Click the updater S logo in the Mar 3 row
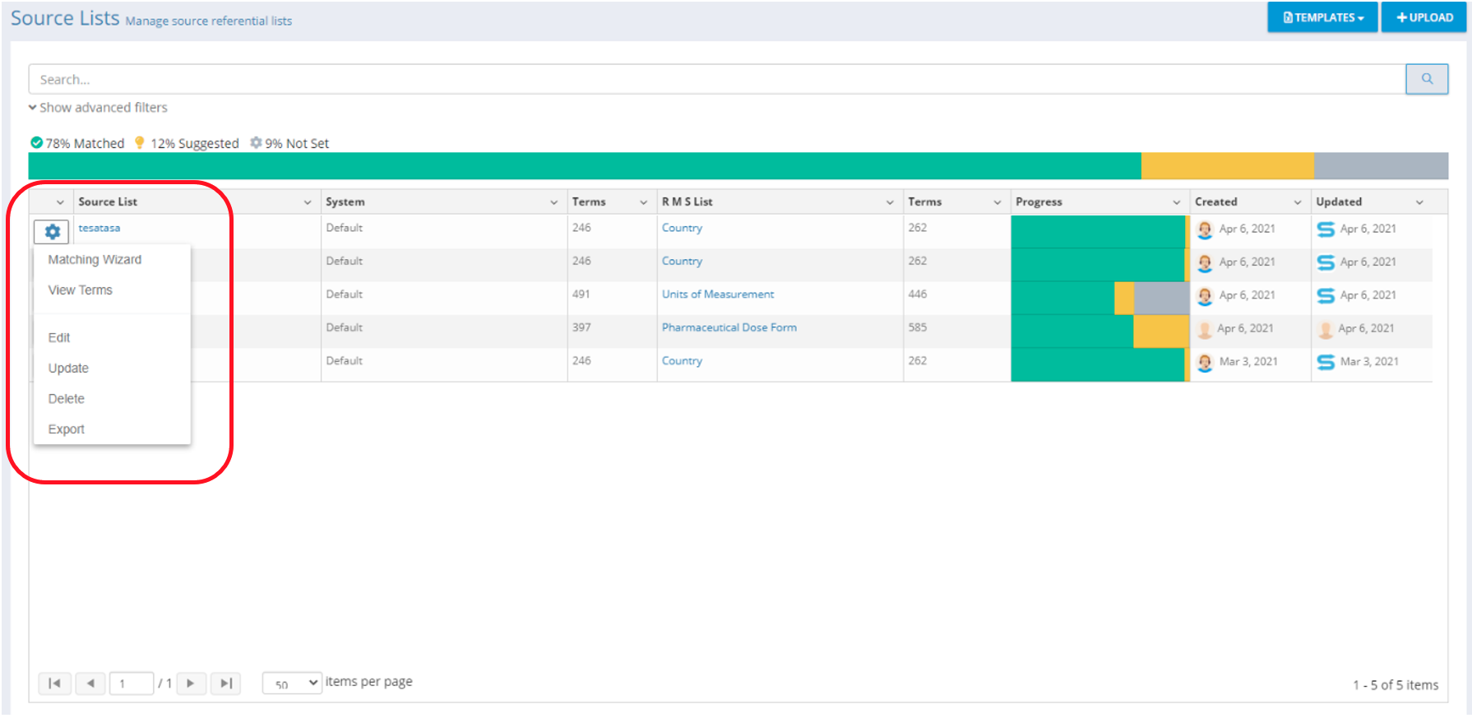This screenshot has width=1472, height=718. point(1326,362)
